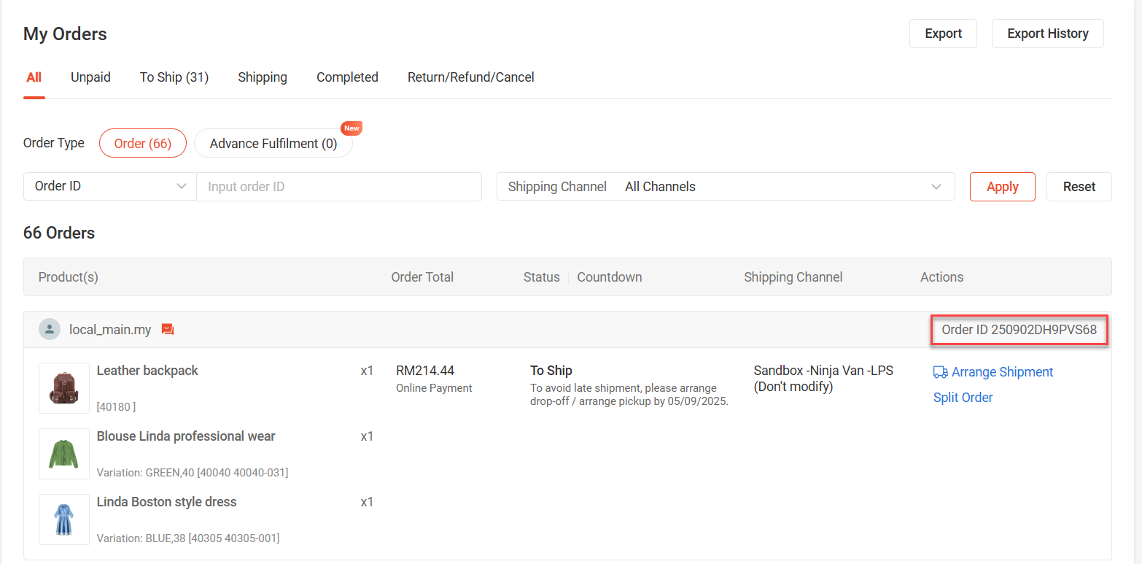Viewport: 1142px width, 564px height.
Task: Open the Completed orders tab
Action: click(347, 77)
